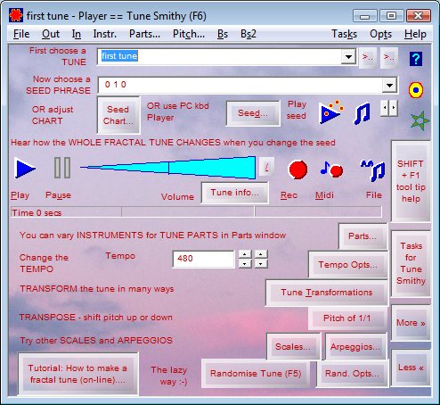The height and width of the screenshot is (405, 440).
Task: Click the blue music note icon beside Play seed
Action: point(363,113)
